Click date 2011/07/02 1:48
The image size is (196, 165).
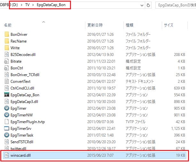pyautogui.click(x=100, y=135)
